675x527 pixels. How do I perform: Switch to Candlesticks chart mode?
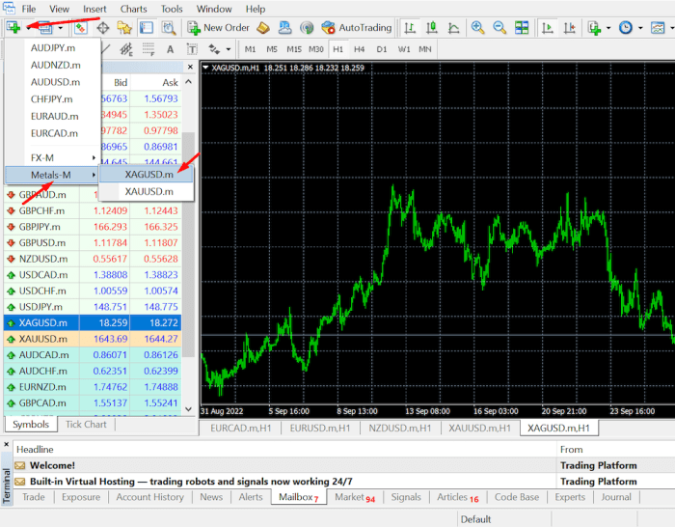(x=432, y=28)
